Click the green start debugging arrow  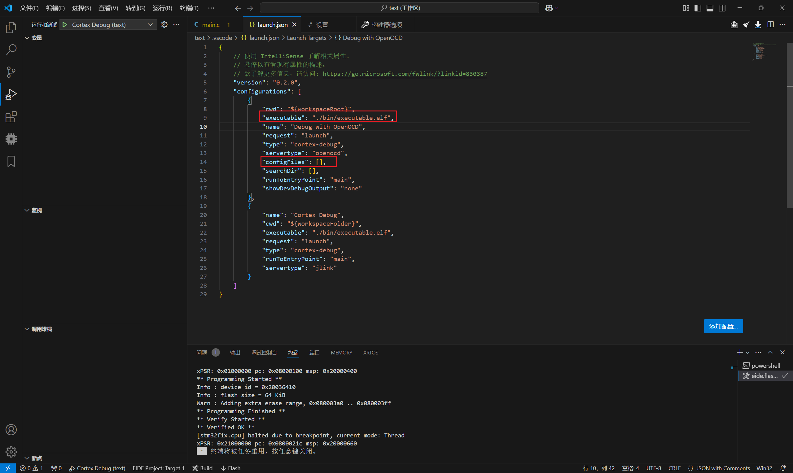tap(65, 24)
